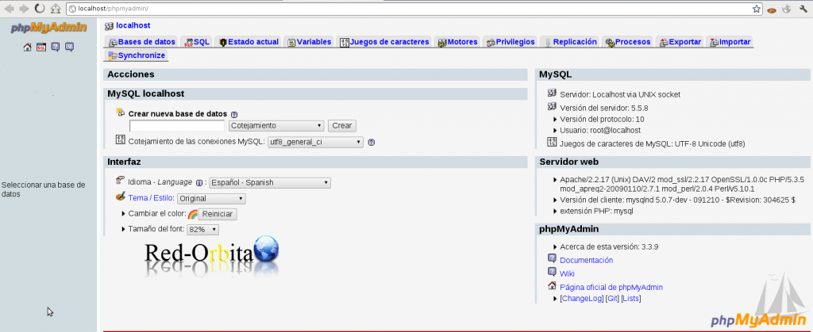Select the Variables tab
813x332 pixels.
(309, 42)
